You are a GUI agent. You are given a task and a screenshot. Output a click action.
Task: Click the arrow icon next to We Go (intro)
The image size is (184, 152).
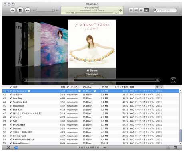[29, 91]
